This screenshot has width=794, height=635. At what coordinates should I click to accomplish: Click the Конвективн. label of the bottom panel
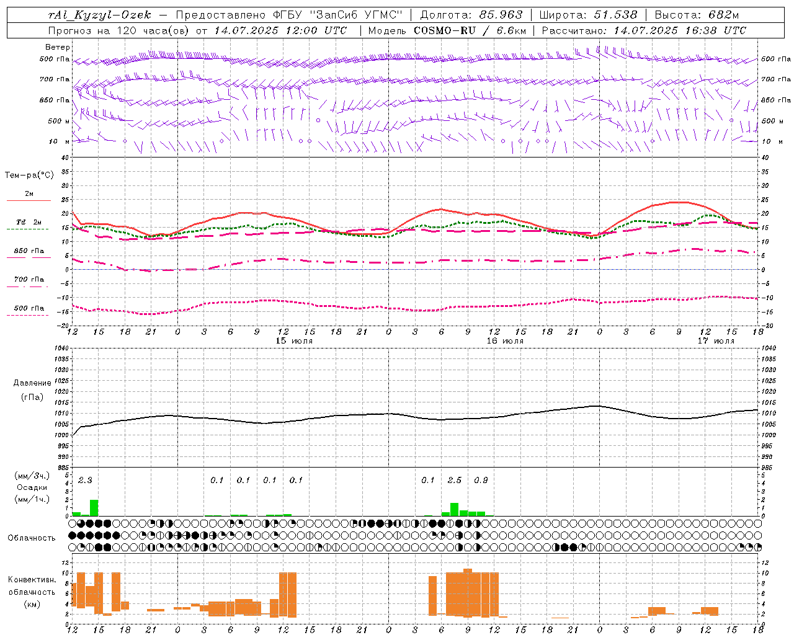tap(32, 580)
